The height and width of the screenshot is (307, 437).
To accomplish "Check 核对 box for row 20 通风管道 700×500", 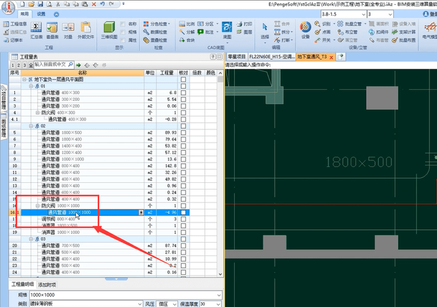I will [x=183, y=246].
